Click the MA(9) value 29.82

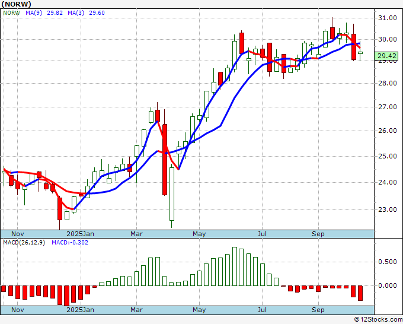(55, 13)
